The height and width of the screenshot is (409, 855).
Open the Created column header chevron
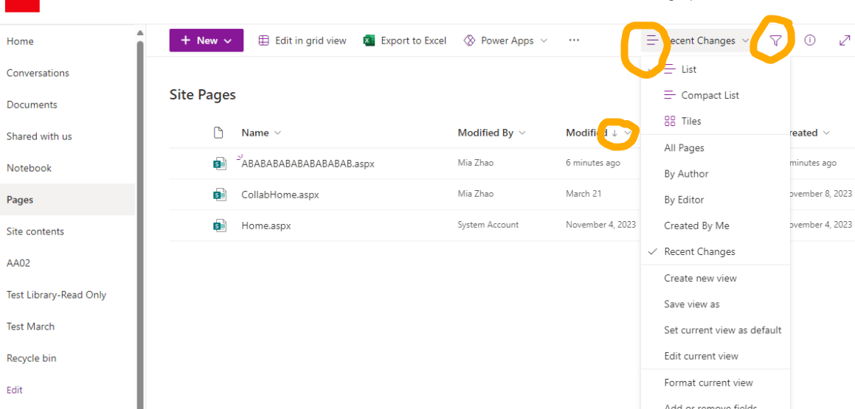pyautogui.click(x=827, y=133)
